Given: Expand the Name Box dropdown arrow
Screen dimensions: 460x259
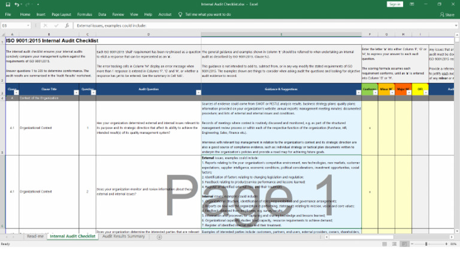Looking at the screenshot, I should pos(28,26).
